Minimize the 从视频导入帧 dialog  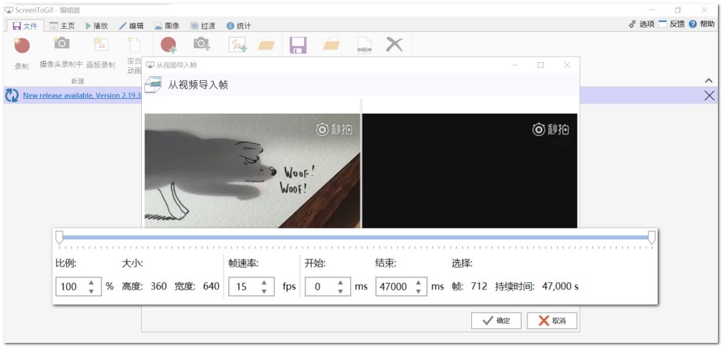pos(514,65)
